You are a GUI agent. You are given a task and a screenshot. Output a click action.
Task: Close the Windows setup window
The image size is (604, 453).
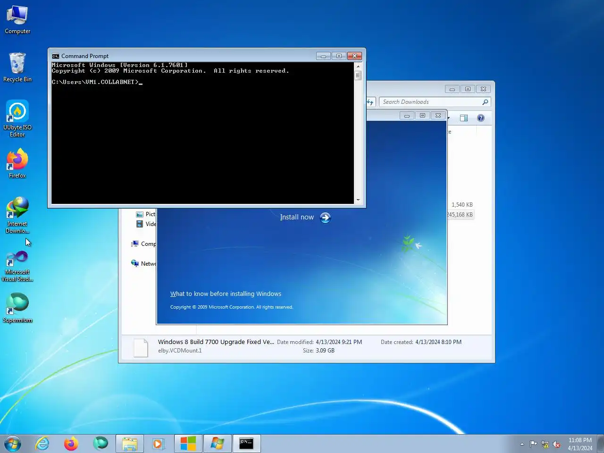438,116
